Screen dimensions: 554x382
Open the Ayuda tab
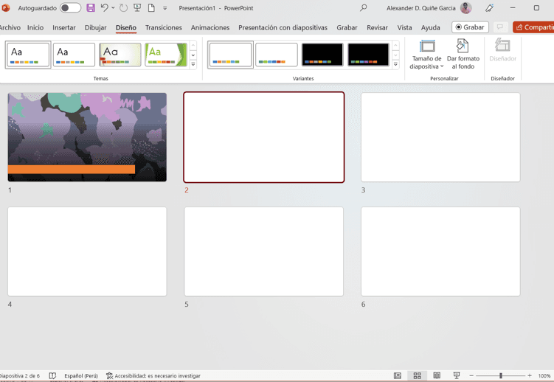click(430, 27)
